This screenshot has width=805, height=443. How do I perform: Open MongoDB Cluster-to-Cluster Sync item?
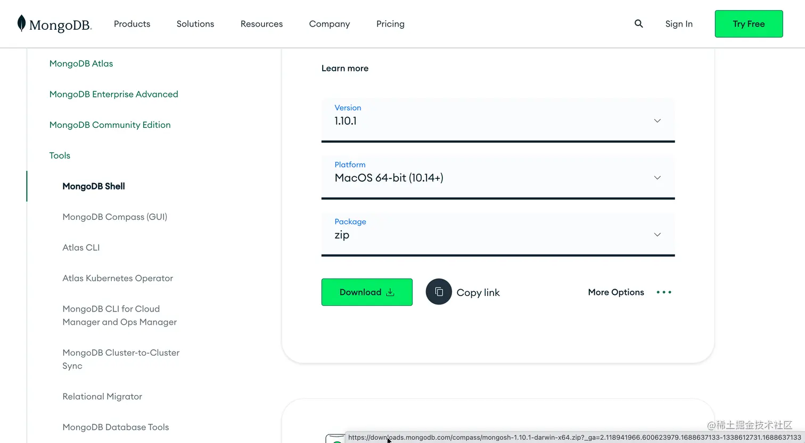[x=121, y=359]
